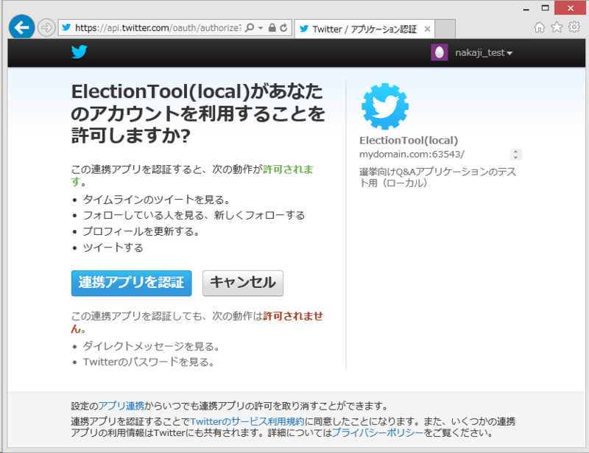Maximize the browser window
589x453 pixels.
[546, 8]
